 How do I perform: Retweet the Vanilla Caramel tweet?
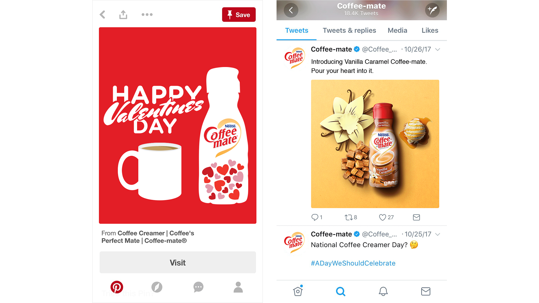tap(348, 217)
